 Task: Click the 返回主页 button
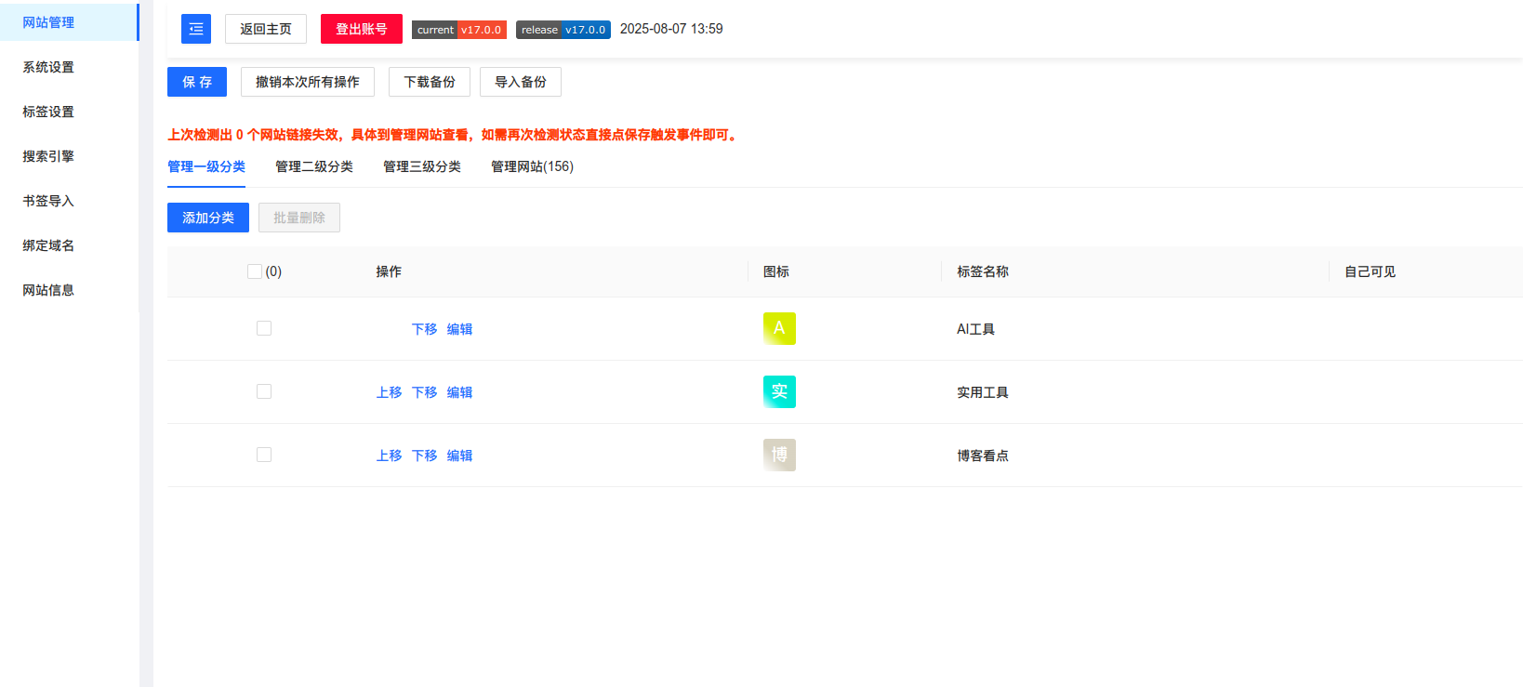pyautogui.click(x=266, y=29)
